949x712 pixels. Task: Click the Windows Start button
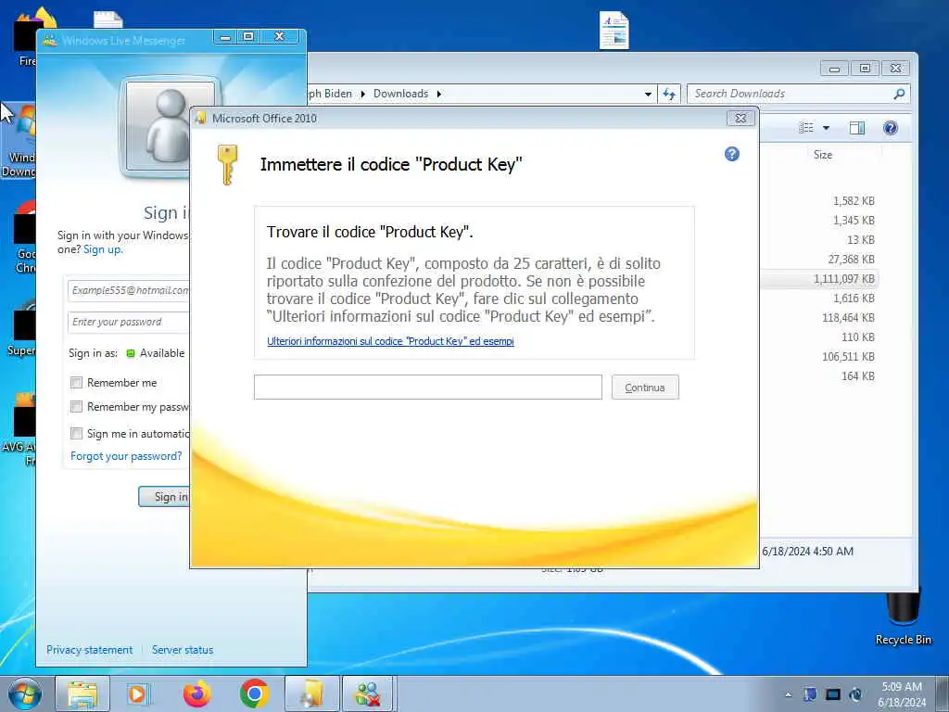[x=25, y=693]
